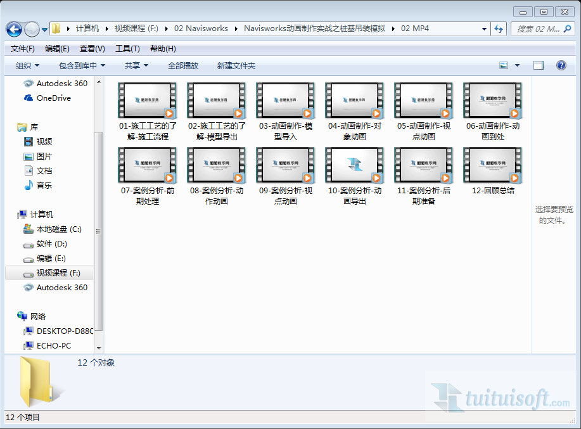Select video 09-案例分析-视点动画
The image size is (581, 429).
286,177
